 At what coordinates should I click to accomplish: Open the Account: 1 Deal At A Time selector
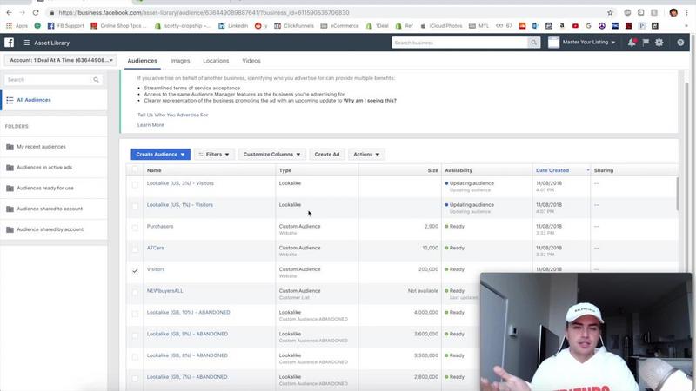coord(61,60)
